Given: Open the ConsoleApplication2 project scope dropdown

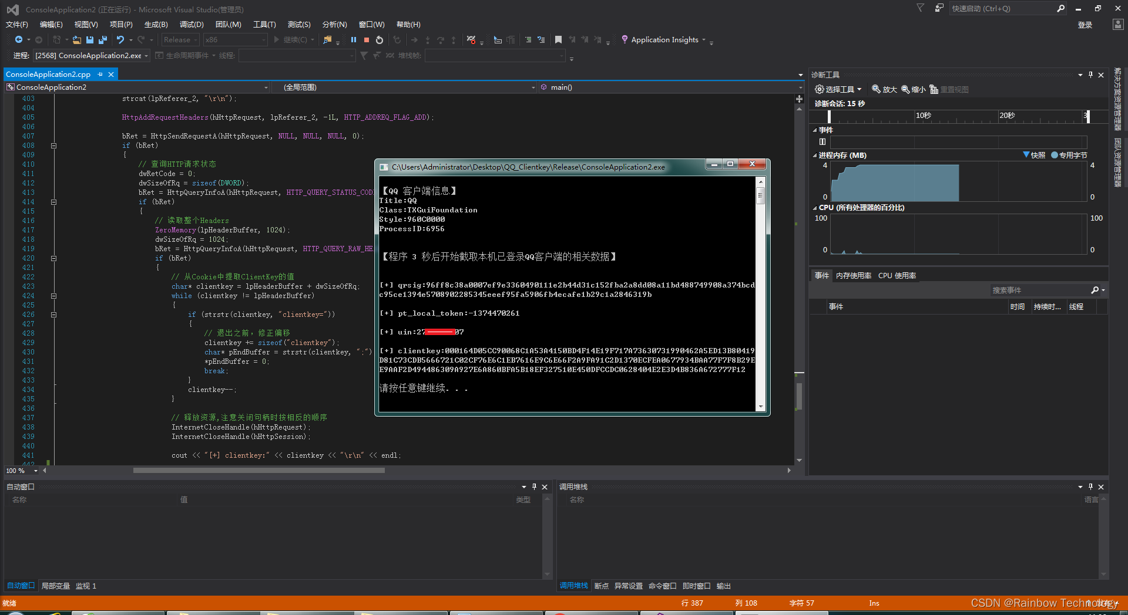Looking at the screenshot, I should [x=137, y=87].
